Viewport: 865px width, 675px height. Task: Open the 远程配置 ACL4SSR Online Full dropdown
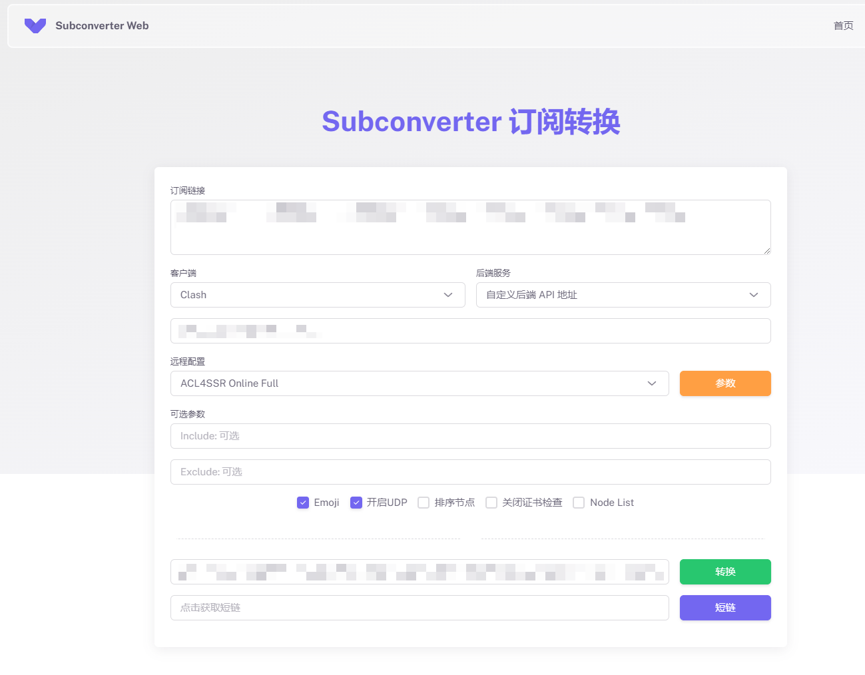[x=420, y=383]
